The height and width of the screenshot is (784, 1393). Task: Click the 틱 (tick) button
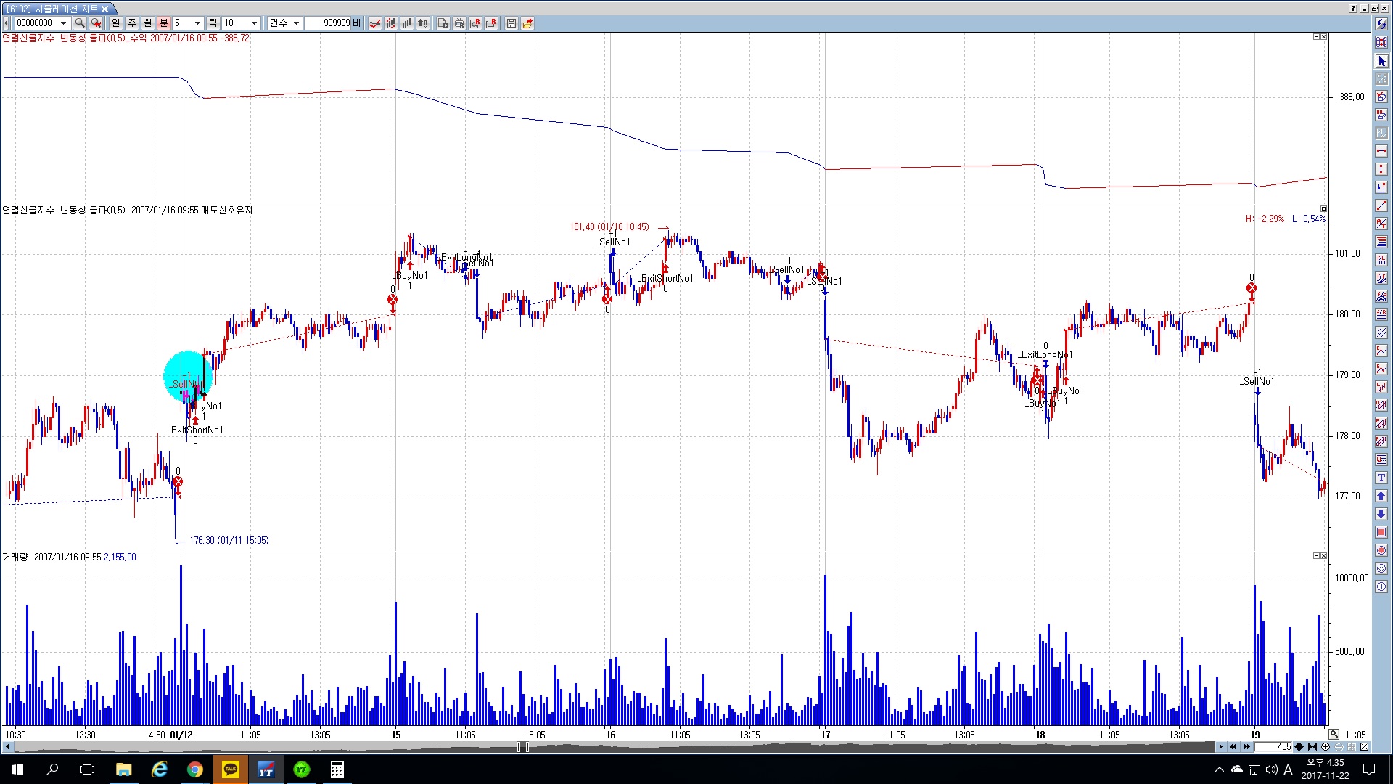pyautogui.click(x=213, y=23)
